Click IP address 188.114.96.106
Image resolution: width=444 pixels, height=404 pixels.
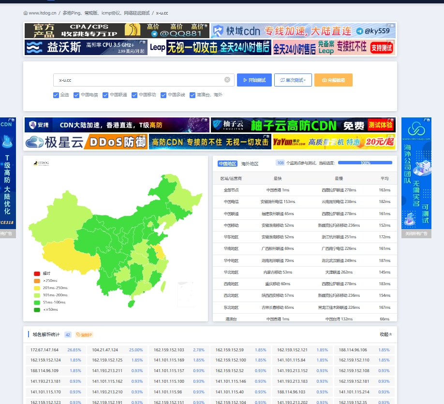coord(353,350)
